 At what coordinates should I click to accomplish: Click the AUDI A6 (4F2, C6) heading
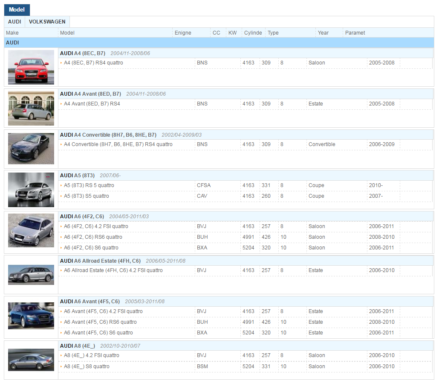[82, 217]
